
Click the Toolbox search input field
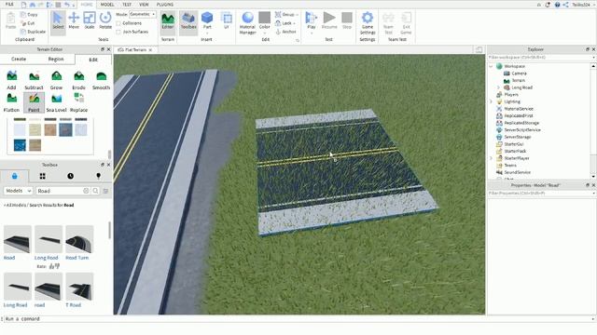click(59, 191)
